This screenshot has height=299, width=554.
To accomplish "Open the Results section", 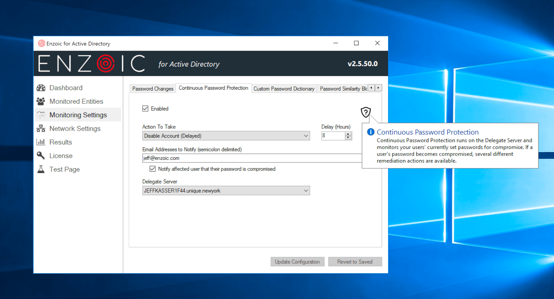I will coord(61,142).
